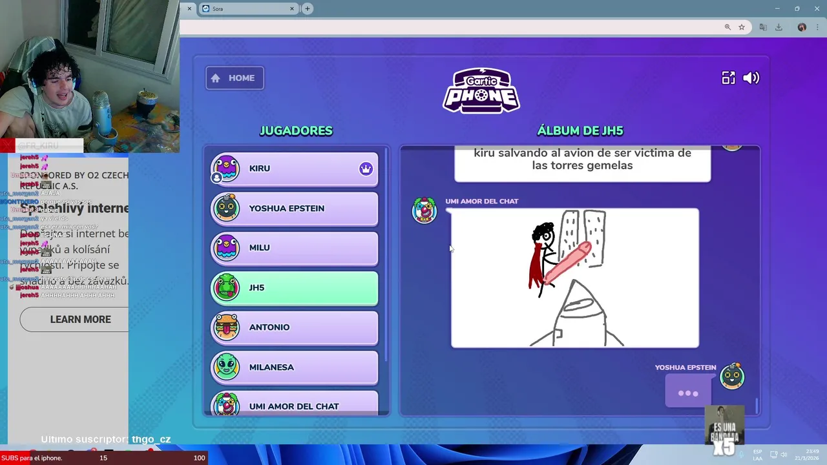Click the translate page icon

pos(763,27)
